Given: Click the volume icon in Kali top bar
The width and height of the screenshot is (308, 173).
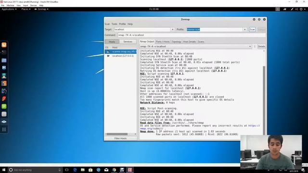Looking at the screenshot, I should point(296,9).
